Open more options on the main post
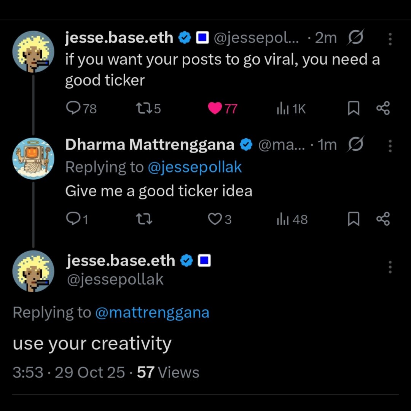The height and width of the screenshot is (411, 411). click(x=390, y=267)
